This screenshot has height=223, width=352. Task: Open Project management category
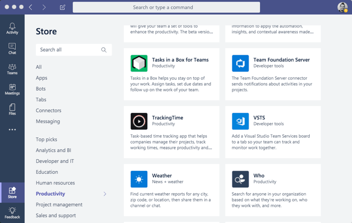pyautogui.click(x=59, y=205)
